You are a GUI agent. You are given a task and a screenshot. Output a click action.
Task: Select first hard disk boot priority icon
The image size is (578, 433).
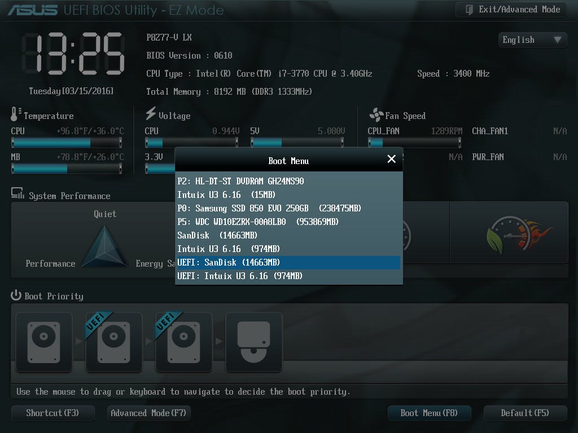click(x=44, y=342)
